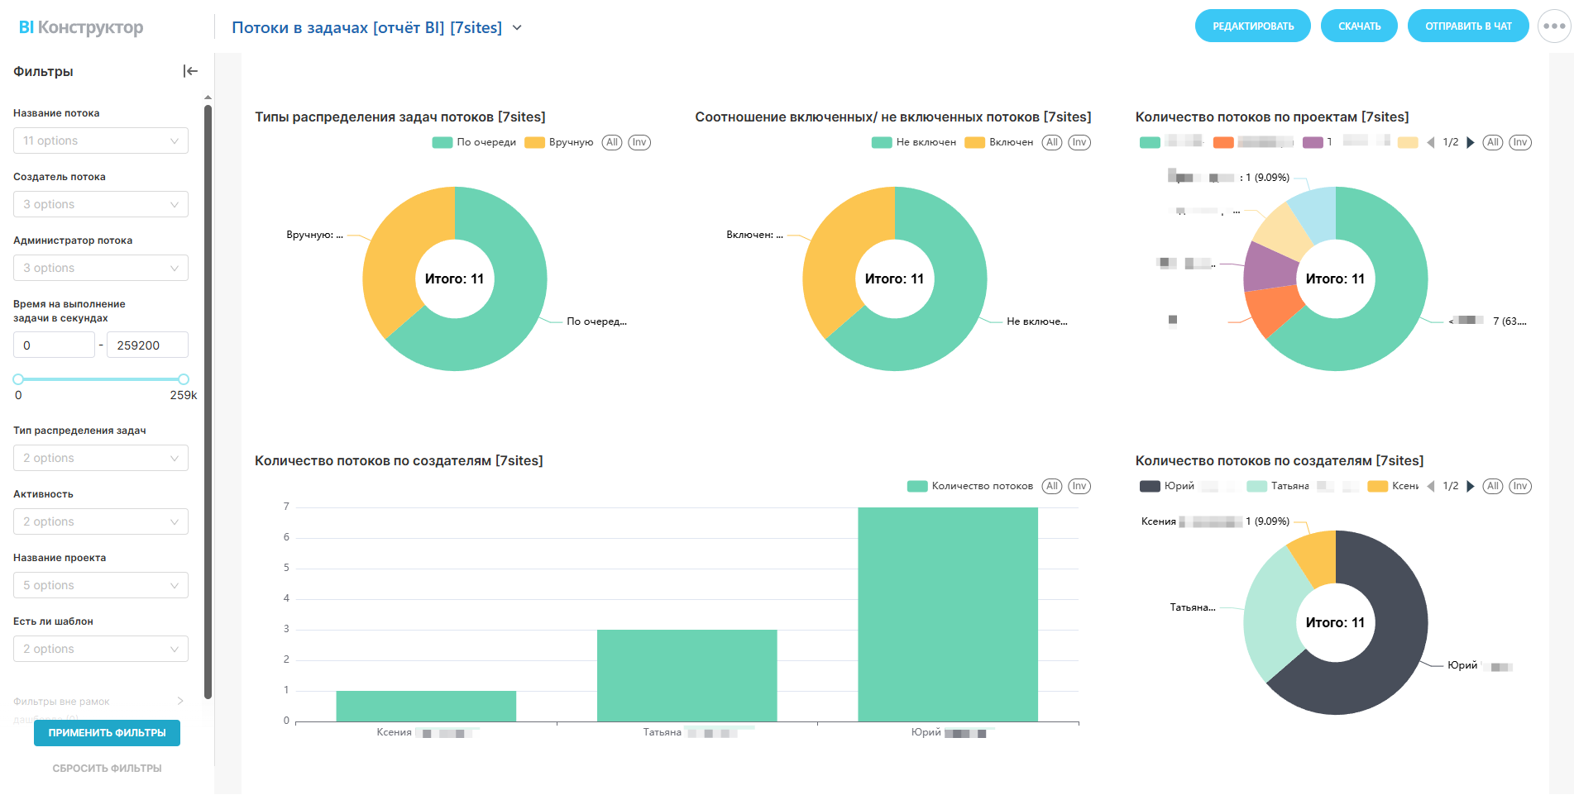Image resolution: width=1574 pixels, height=795 pixels.
Task: Click Inv icon in enabled/disabled streams legend
Action: tap(1079, 142)
